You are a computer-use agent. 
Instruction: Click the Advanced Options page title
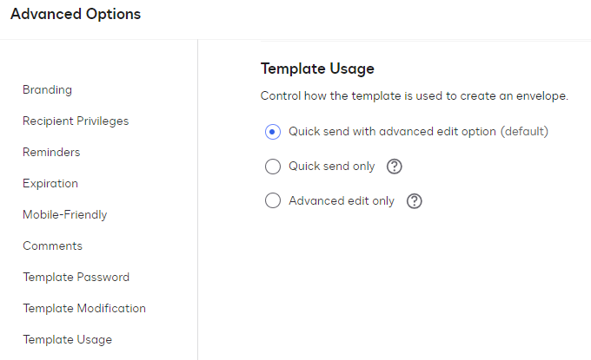point(75,14)
